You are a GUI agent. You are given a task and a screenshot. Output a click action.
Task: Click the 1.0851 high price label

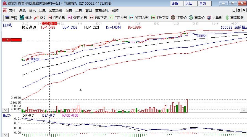pos(201,36)
